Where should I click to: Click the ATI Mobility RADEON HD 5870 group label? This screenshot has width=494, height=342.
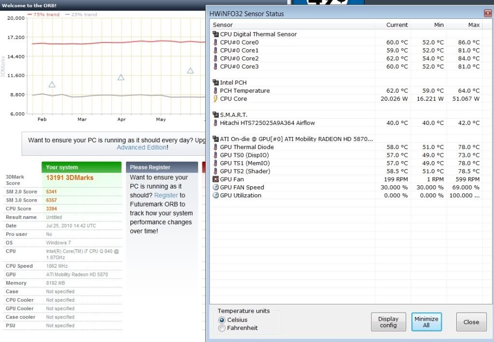(296, 139)
